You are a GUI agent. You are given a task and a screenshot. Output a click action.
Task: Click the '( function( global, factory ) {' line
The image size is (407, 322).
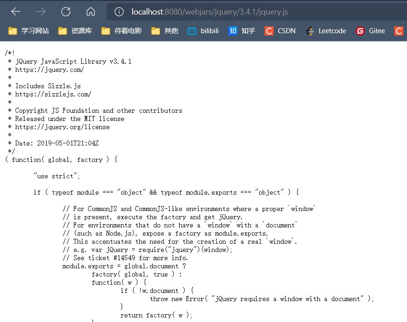[61, 160]
